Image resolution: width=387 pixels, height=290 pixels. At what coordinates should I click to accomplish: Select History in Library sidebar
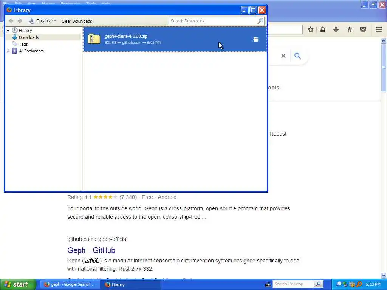pyautogui.click(x=25, y=31)
